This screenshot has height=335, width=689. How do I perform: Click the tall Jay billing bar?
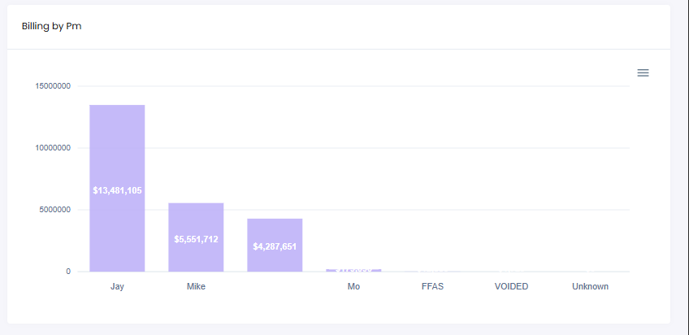(117, 146)
